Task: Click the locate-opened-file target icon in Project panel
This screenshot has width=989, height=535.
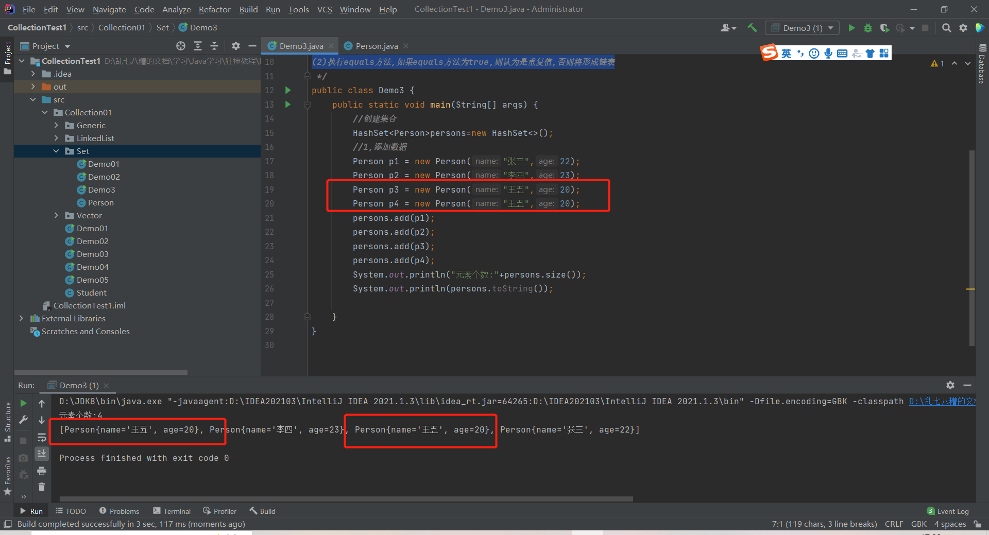Action: [x=180, y=46]
